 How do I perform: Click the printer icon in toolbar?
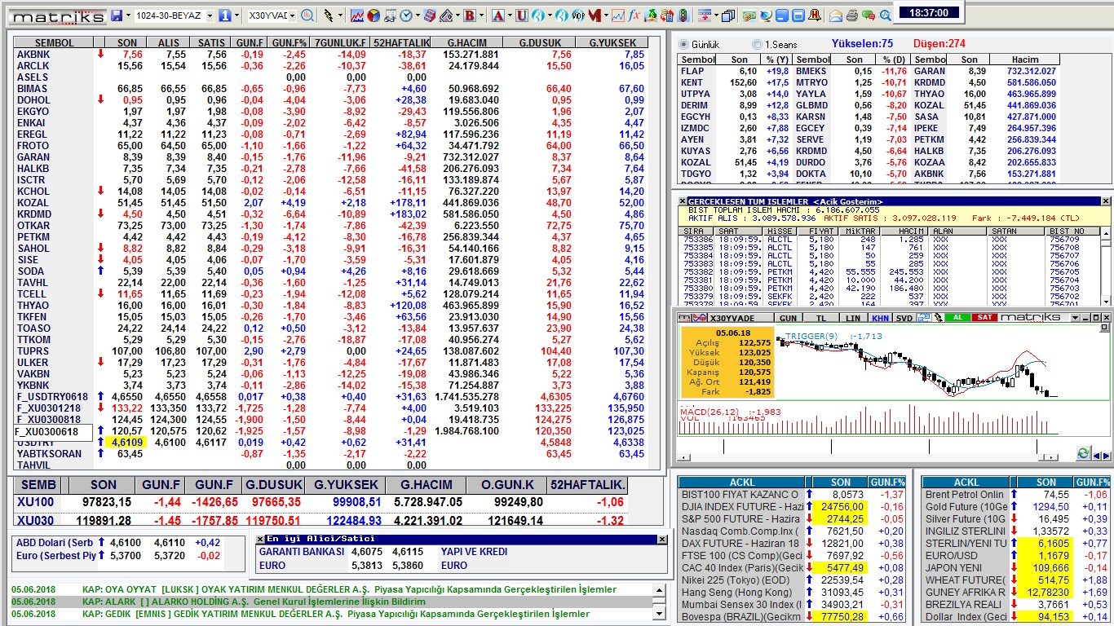click(852, 15)
